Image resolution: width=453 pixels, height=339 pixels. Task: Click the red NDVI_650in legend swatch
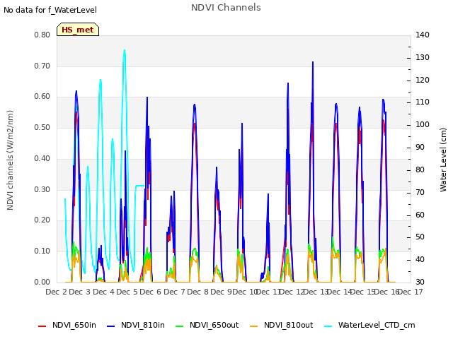42,326
